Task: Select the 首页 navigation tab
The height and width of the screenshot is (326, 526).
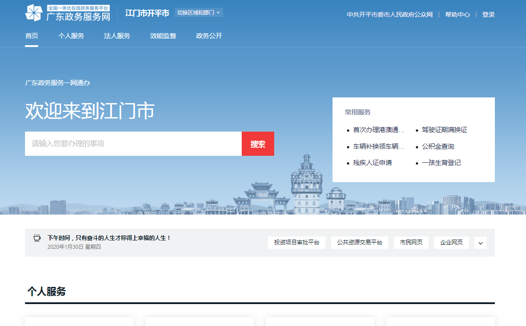Action: [x=32, y=36]
